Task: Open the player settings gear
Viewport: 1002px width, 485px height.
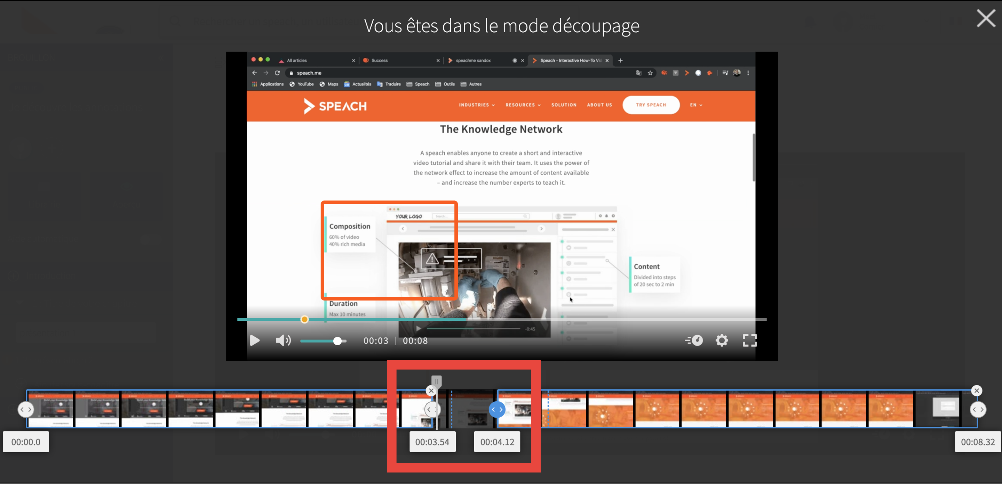Action: pyautogui.click(x=722, y=340)
